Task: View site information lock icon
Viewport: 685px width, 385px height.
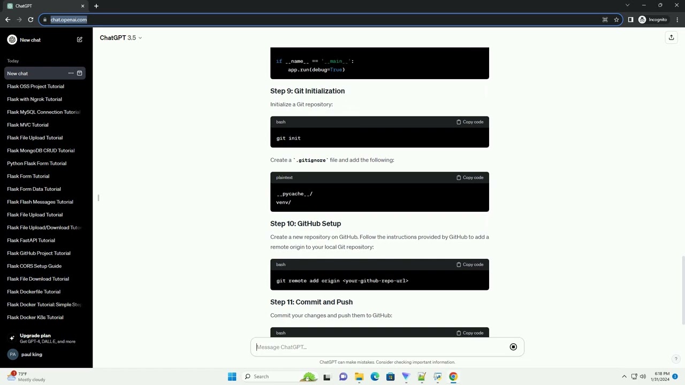Action: pyautogui.click(x=45, y=20)
